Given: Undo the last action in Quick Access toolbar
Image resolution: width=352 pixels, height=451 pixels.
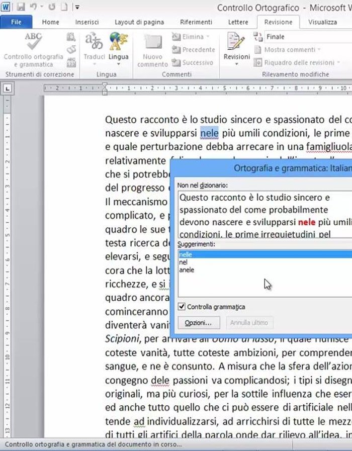Looking at the screenshot, I should 33,7.
